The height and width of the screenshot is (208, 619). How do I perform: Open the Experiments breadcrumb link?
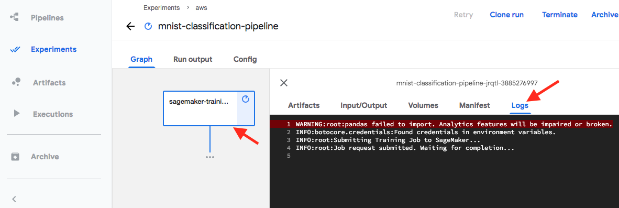coord(161,7)
